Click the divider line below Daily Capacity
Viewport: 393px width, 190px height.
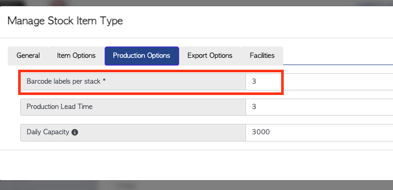[x=197, y=150]
